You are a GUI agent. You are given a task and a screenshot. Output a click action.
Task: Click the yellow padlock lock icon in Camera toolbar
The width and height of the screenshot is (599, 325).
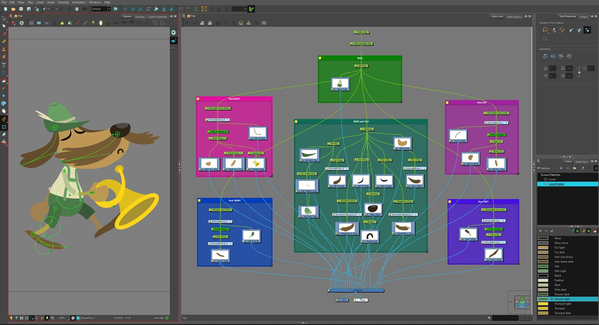point(62,23)
